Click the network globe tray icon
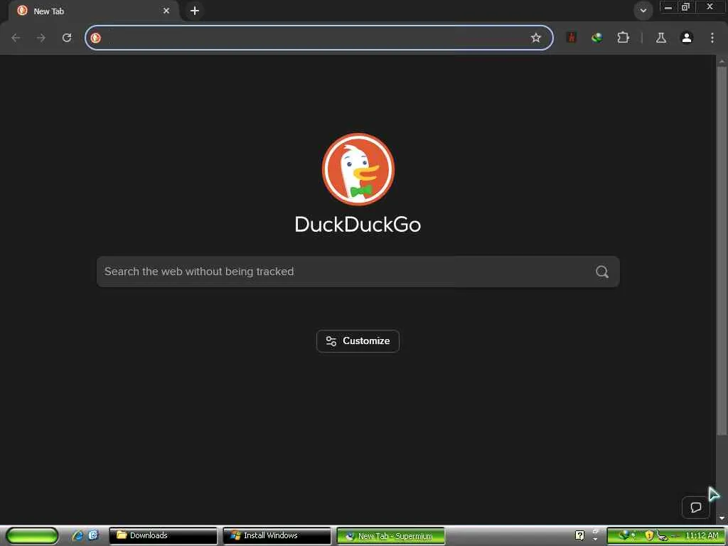The height and width of the screenshot is (546, 728). coord(624,535)
